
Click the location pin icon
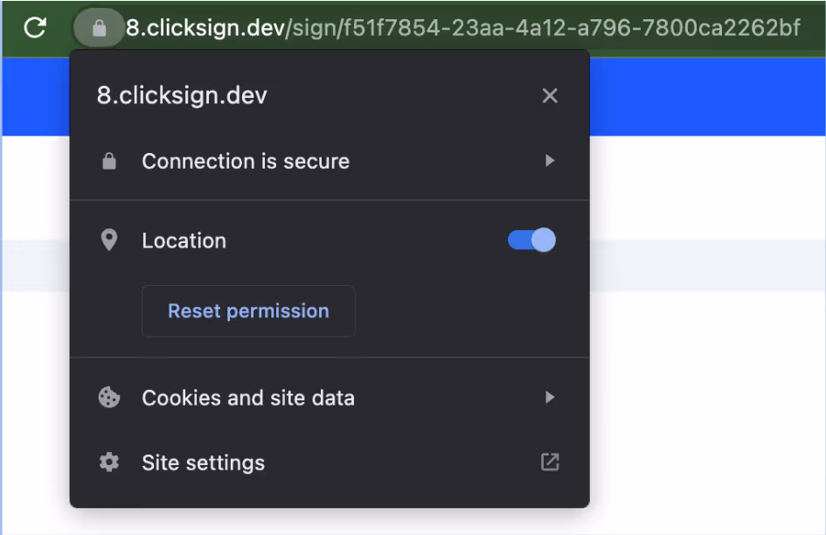pyautogui.click(x=109, y=240)
